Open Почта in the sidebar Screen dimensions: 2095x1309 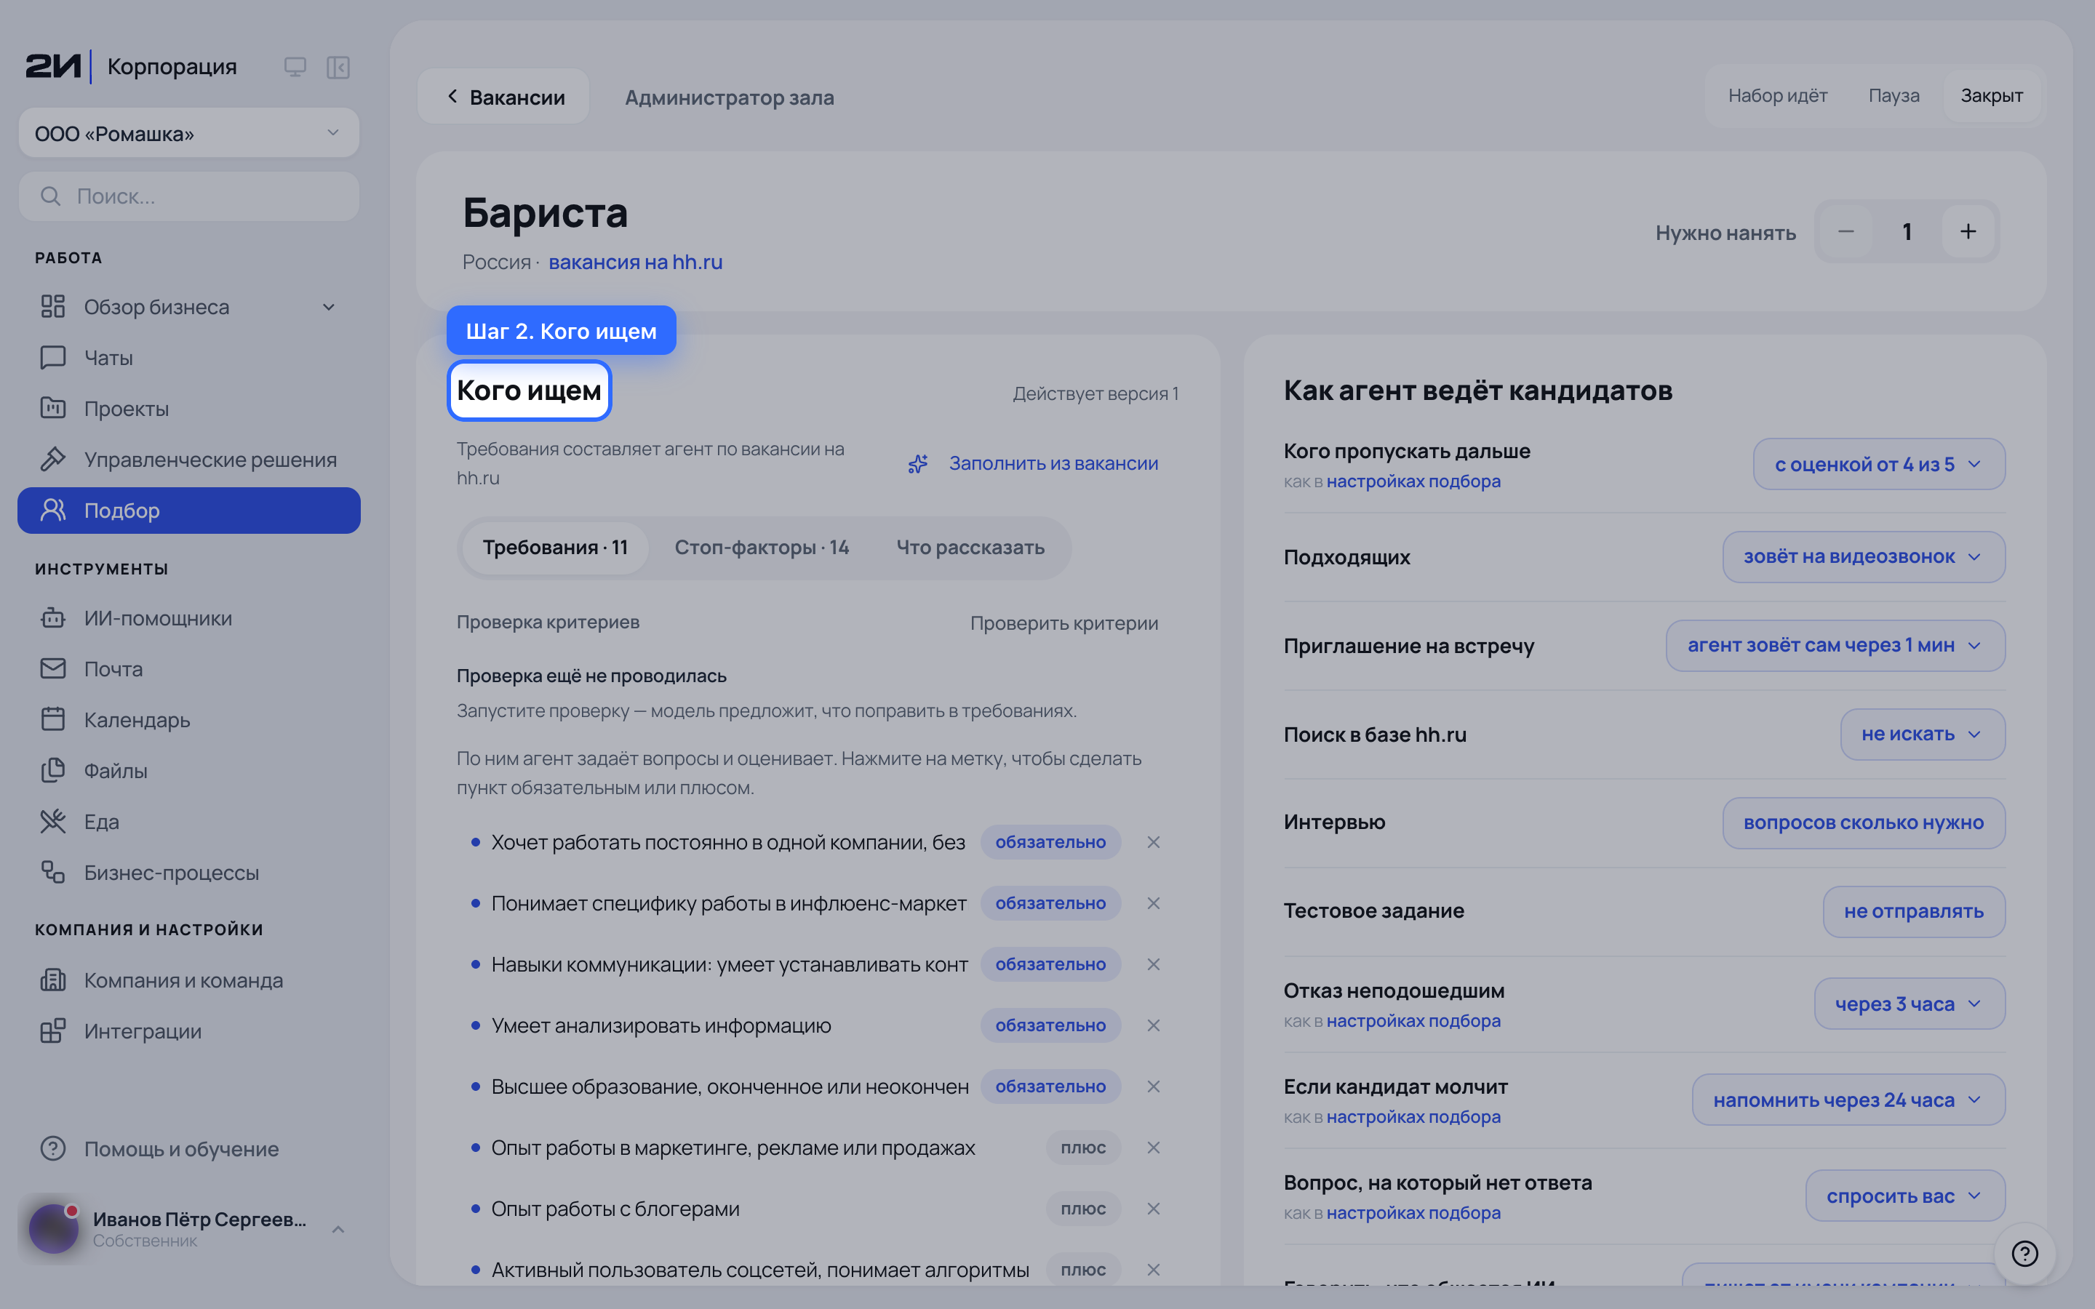point(188,669)
